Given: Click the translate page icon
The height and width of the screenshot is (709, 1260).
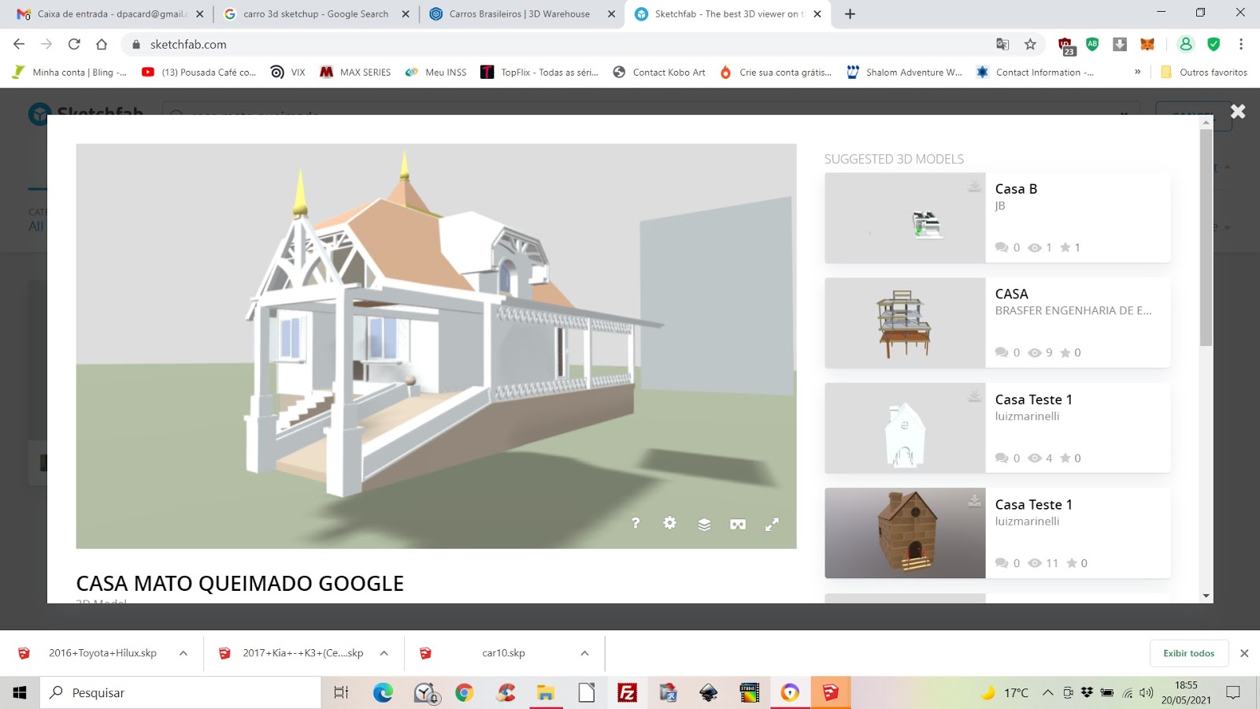Looking at the screenshot, I should [x=1002, y=44].
